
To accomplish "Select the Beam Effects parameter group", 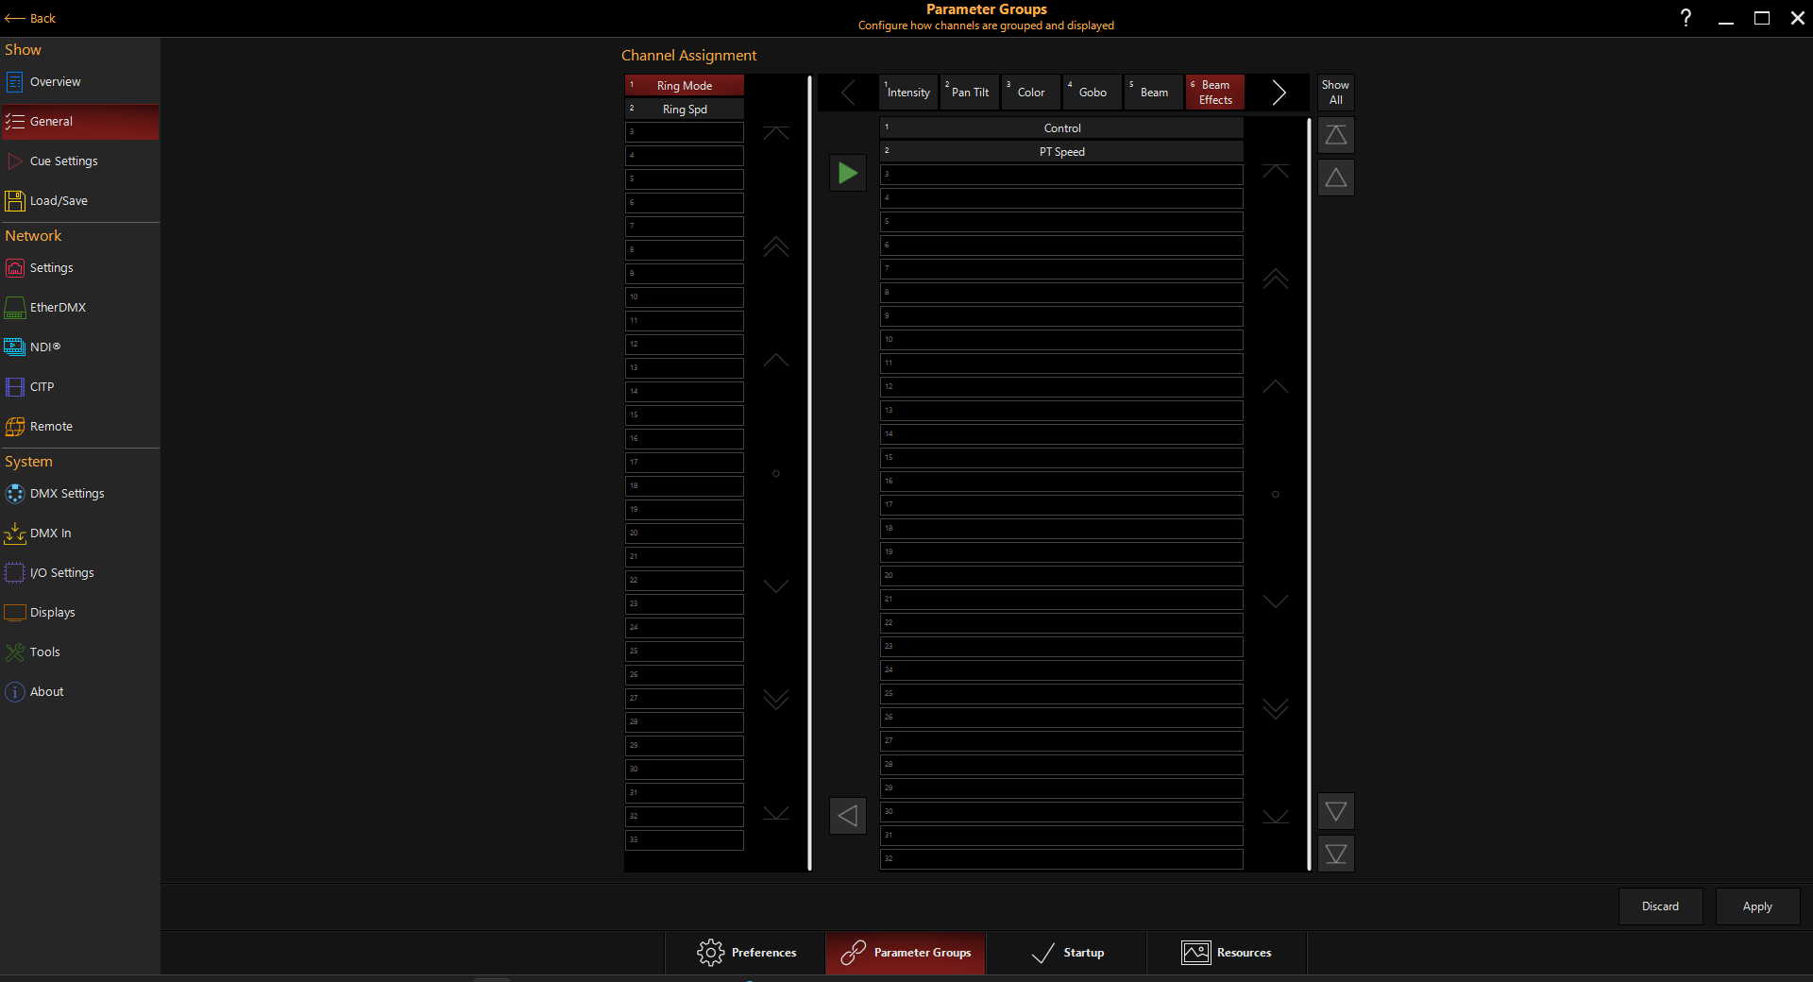I will click(x=1214, y=93).
